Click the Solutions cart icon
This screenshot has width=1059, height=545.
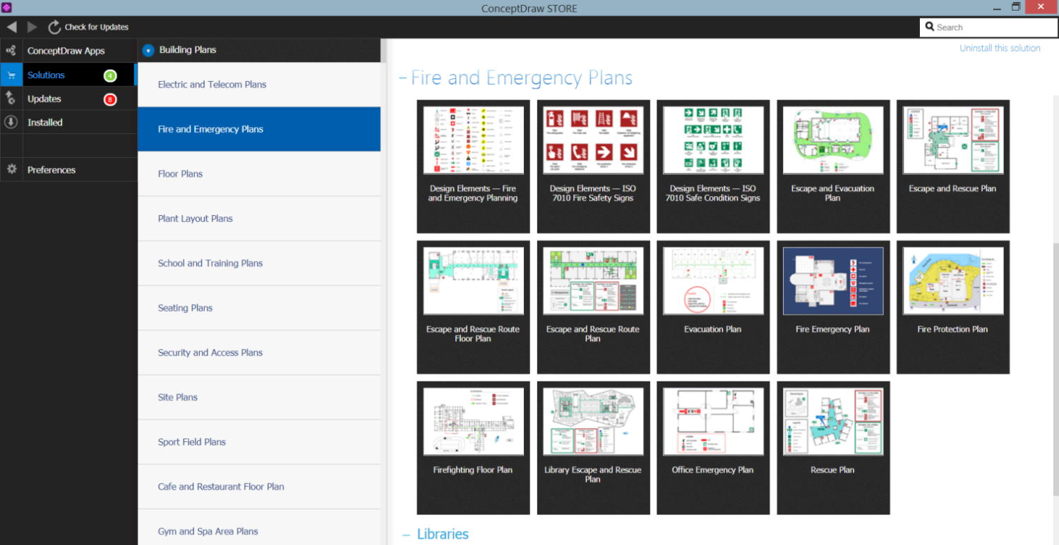[x=11, y=75]
